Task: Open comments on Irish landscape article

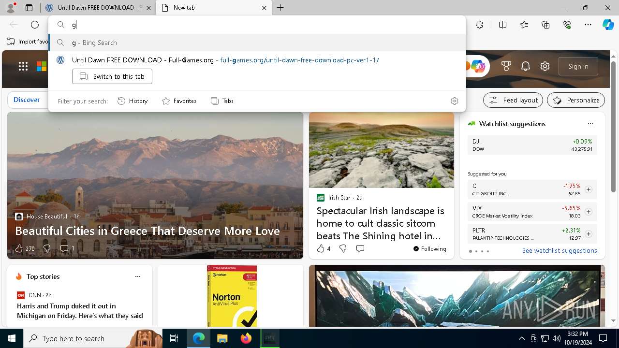Action: point(360,248)
